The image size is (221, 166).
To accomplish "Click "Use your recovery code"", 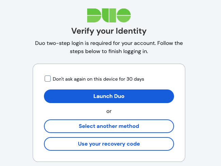I will (x=109, y=144).
